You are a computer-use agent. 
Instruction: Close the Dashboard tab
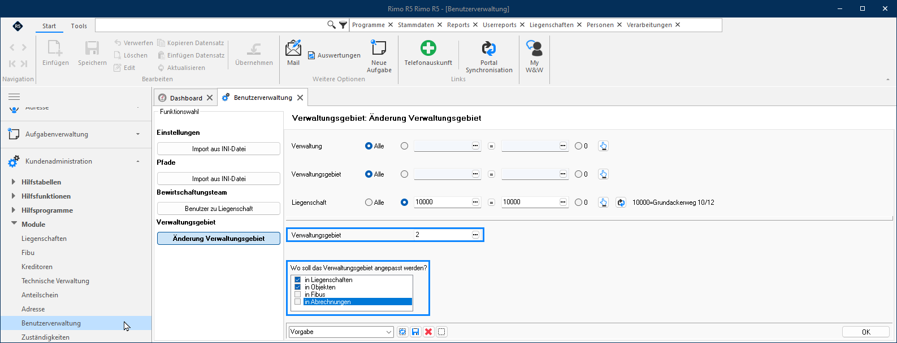pos(210,98)
